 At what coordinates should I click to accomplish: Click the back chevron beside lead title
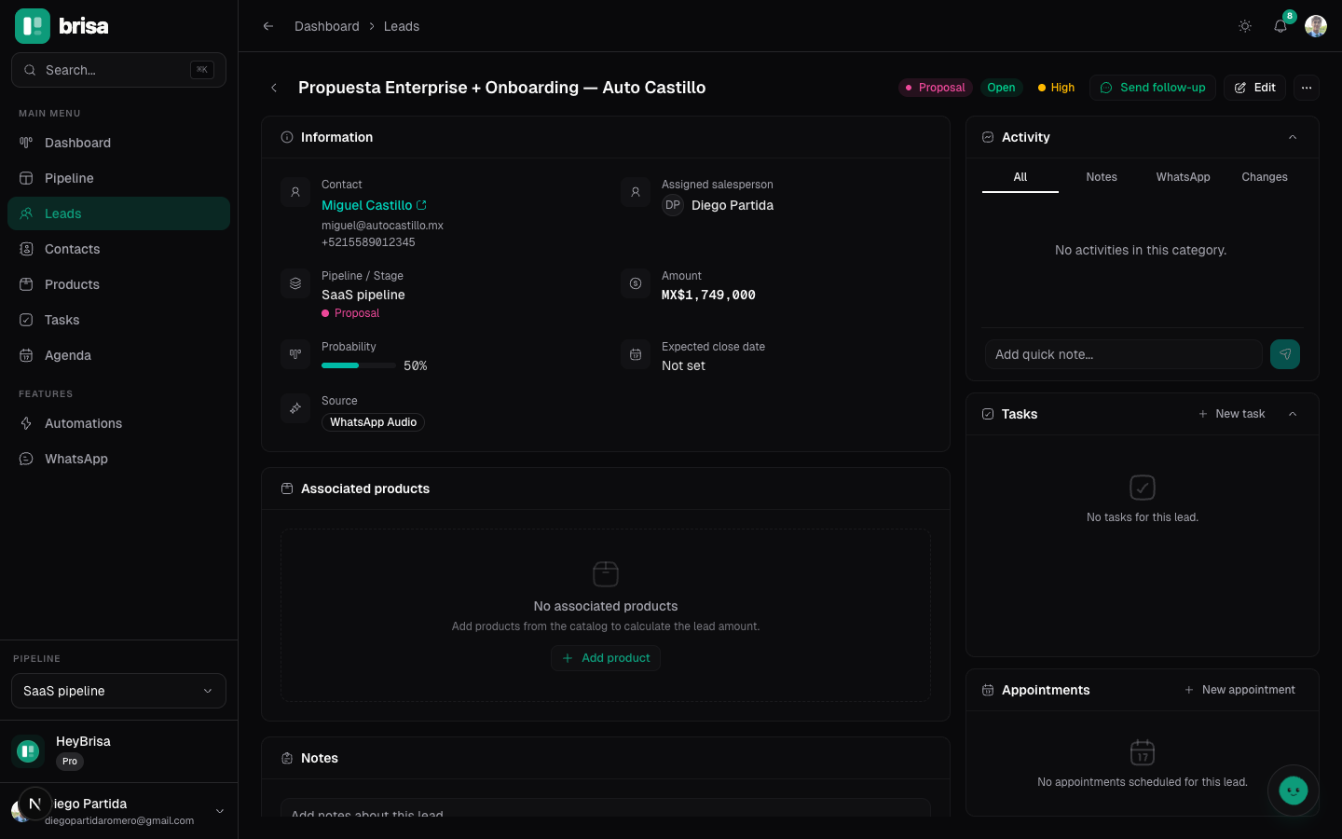pos(274,88)
